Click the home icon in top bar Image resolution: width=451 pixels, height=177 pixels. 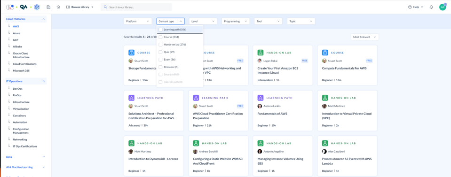coord(58,7)
